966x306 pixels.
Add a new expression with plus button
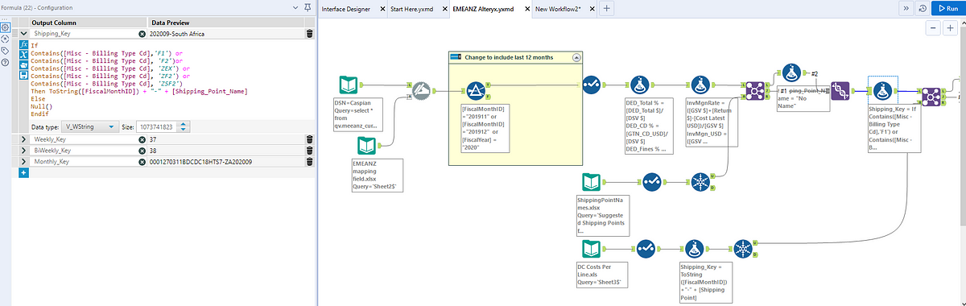pyautogui.click(x=23, y=172)
